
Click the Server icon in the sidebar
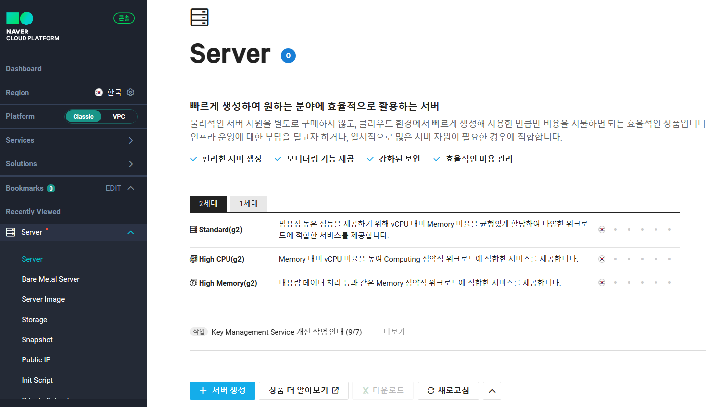pyautogui.click(x=10, y=232)
